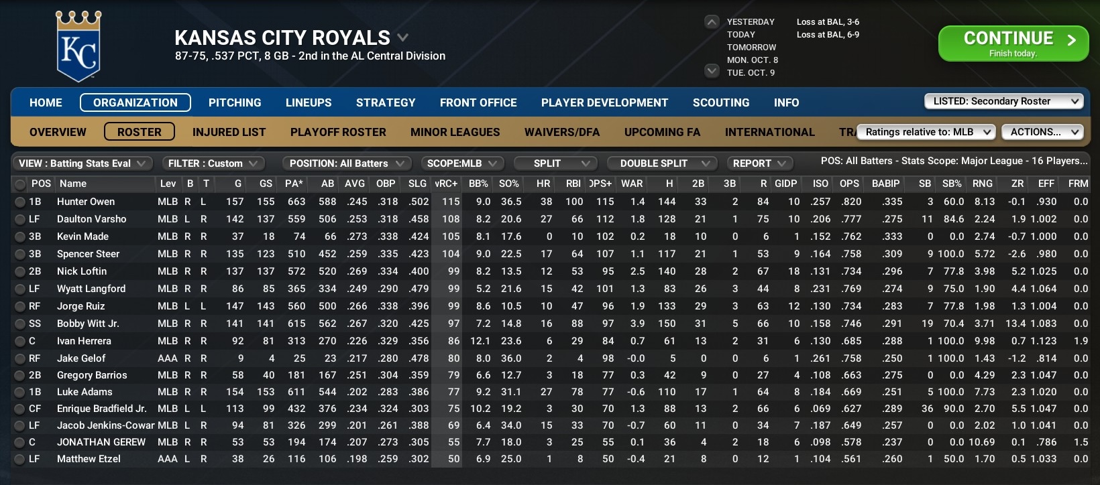Open the VIEW: Batting Stats Eval dropdown
The height and width of the screenshot is (485, 1100).
coord(82,163)
